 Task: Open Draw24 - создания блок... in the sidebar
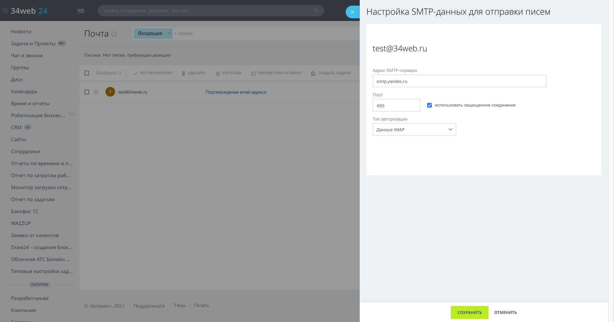tap(42, 247)
